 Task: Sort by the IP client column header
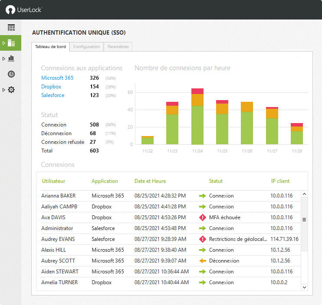pyautogui.click(x=280, y=181)
